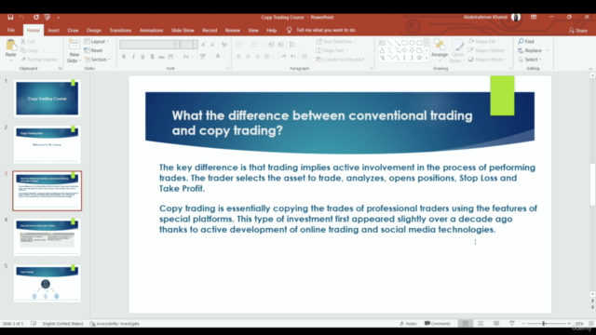Click the Find button
This screenshot has height=335, width=596.
pyautogui.click(x=526, y=41)
